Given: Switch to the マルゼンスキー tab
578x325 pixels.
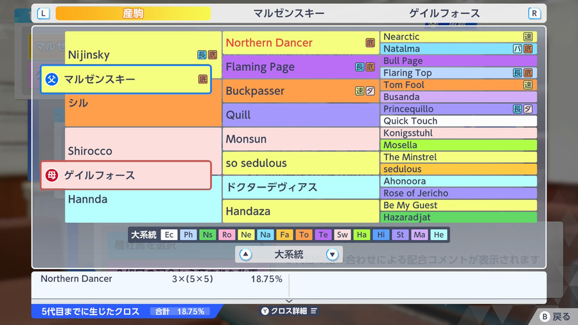Looking at the screenshot, I should (288, 13).
